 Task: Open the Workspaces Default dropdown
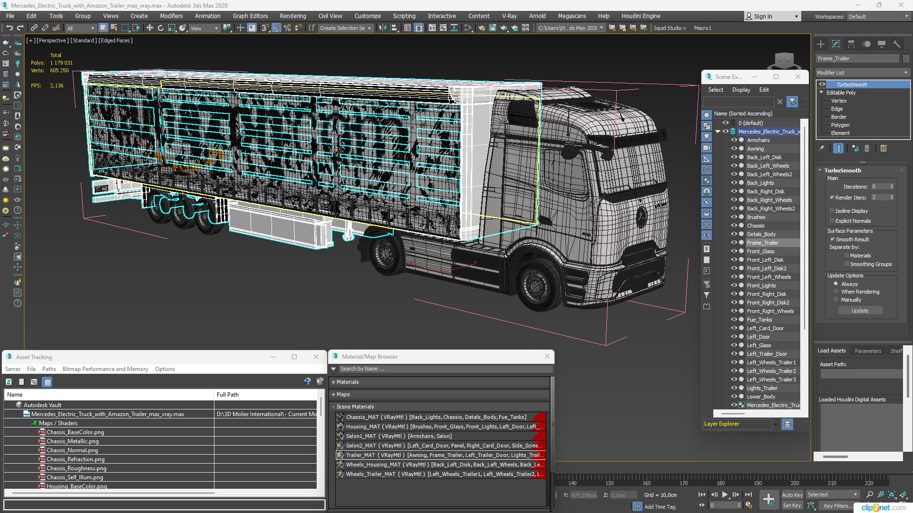878,17
